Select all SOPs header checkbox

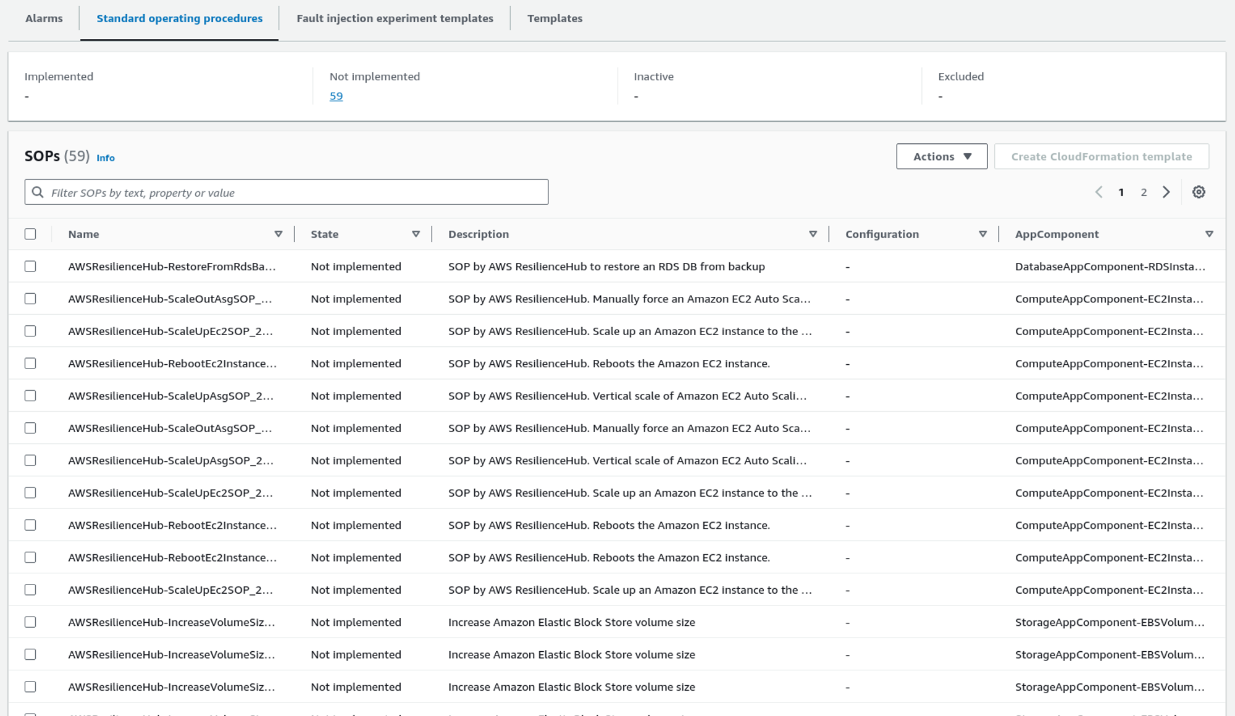(30, 234)
